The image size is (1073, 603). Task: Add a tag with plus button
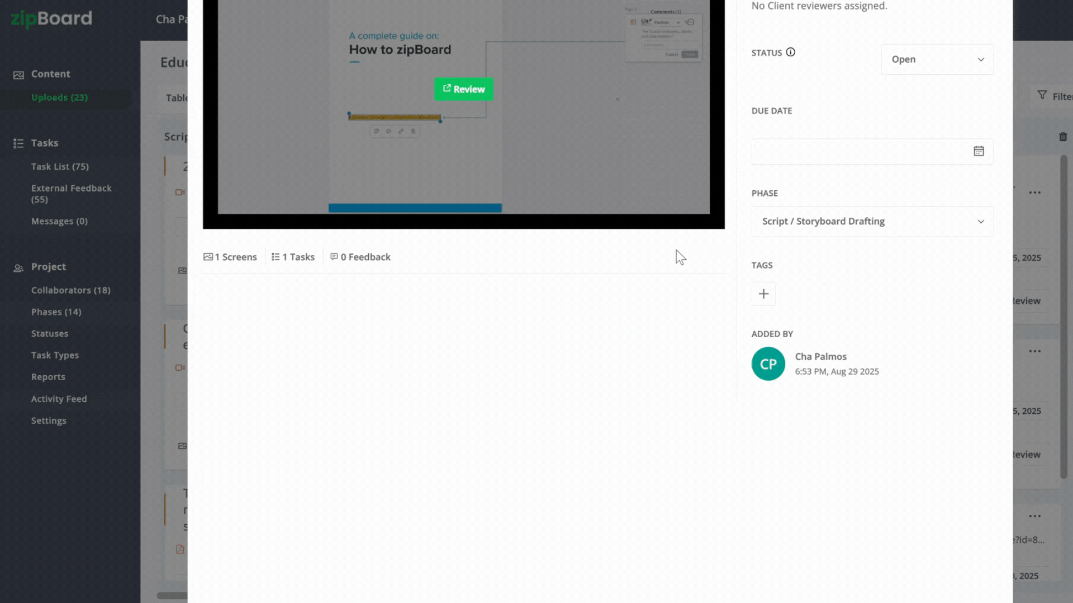tap(763, 294)
